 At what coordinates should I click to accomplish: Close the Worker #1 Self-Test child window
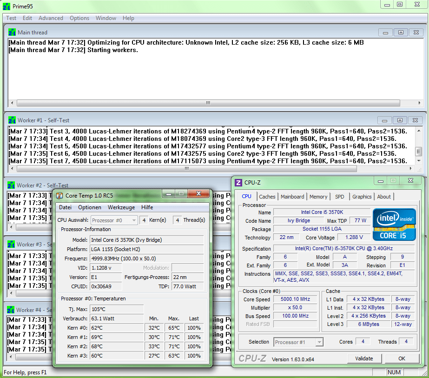(x=416, y=120)
